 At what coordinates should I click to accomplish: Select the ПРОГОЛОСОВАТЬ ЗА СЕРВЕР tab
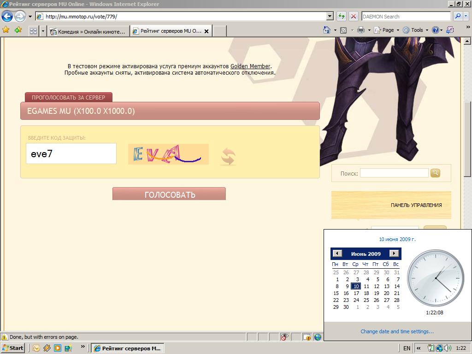pos(69,98)
